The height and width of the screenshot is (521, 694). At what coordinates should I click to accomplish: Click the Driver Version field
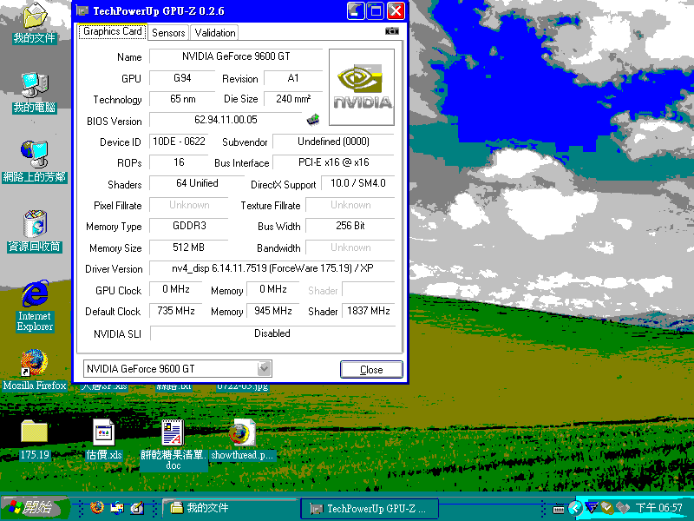tap(272, 268)
